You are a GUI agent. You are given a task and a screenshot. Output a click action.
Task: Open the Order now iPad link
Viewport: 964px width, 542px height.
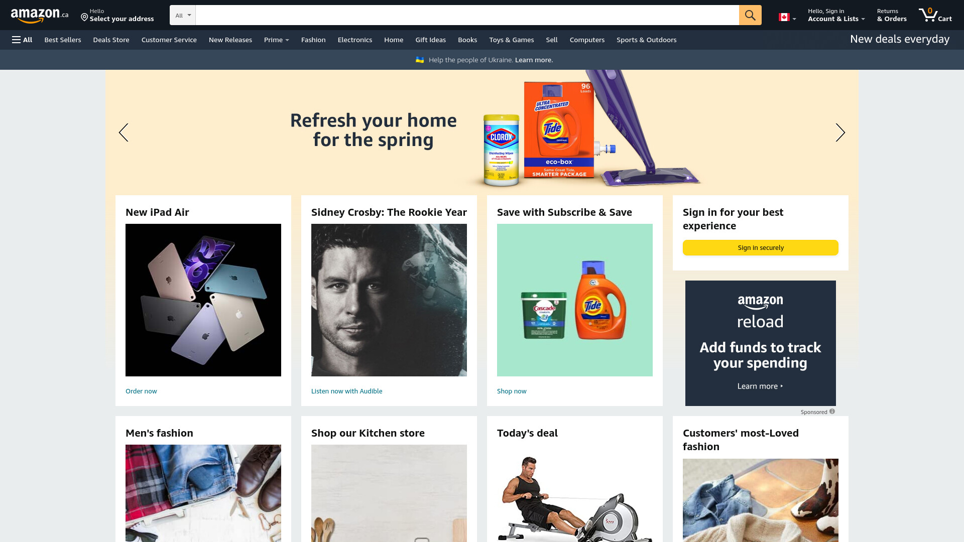[141, 391]
